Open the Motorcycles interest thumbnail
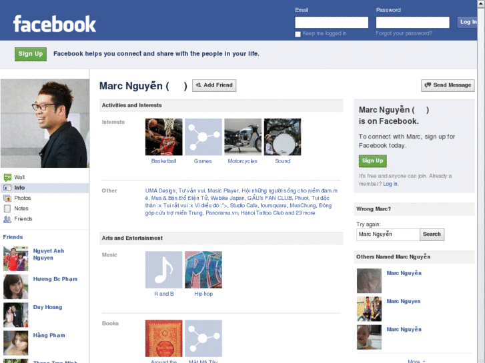 [x=243, y=137]
